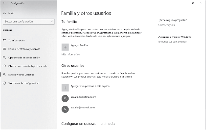Click the Inicio home icon
The width and height of the screenshot is (206, 130).
pos(4,13)
